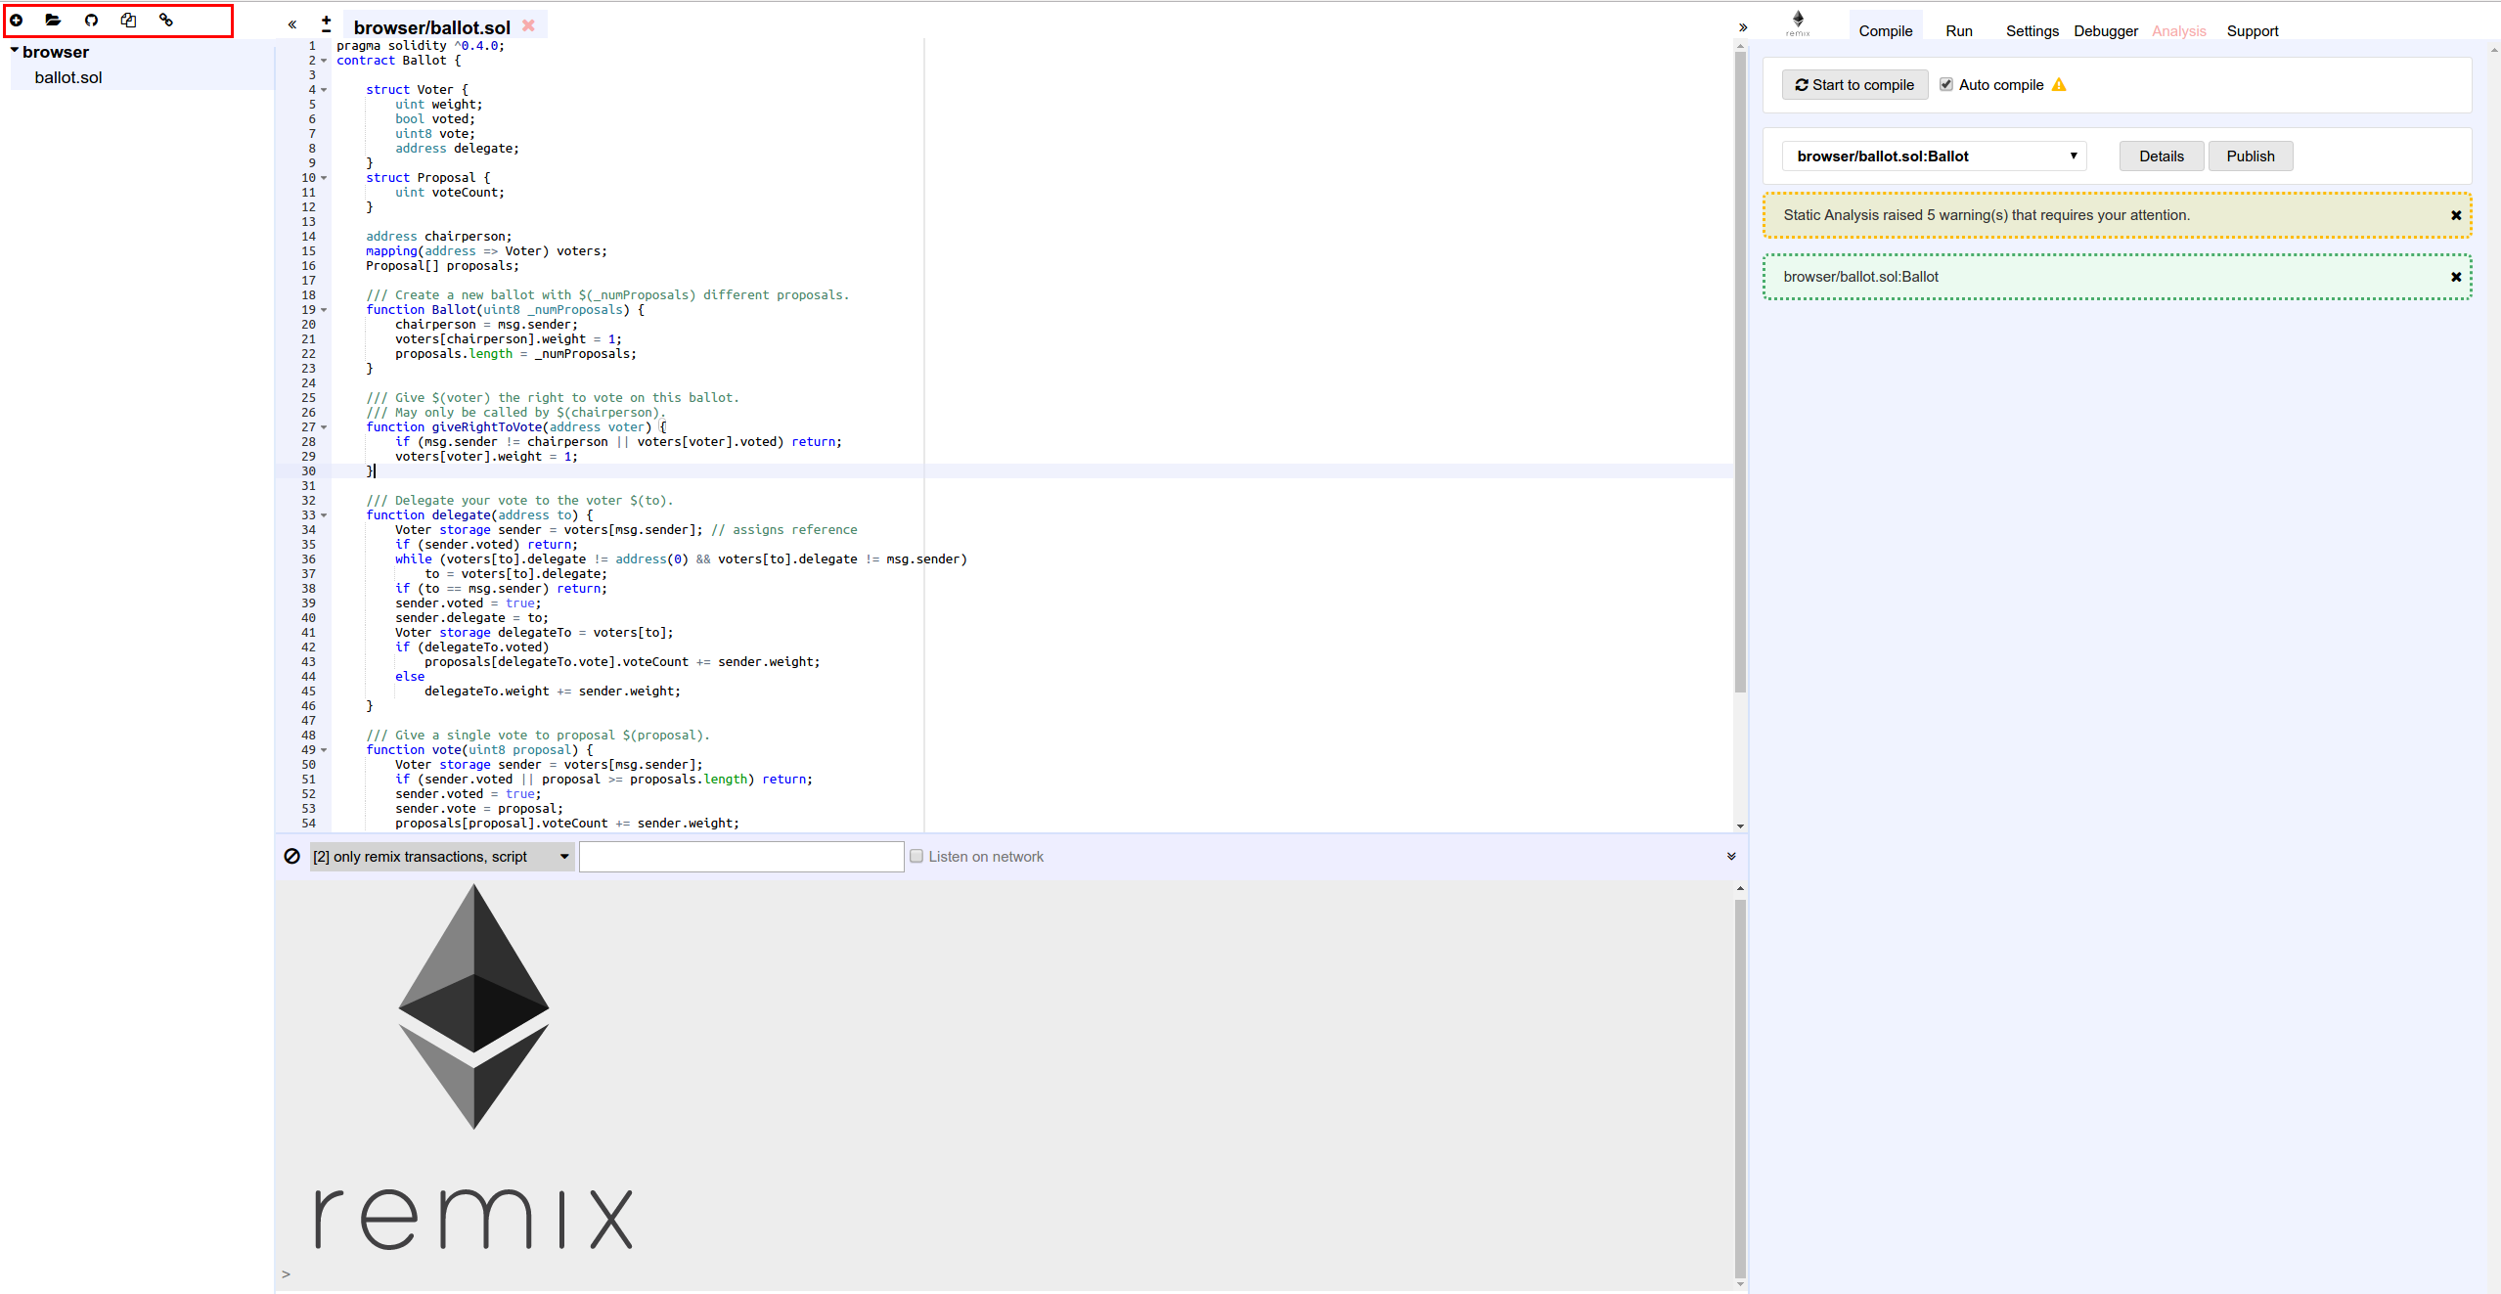Click the Publish button
This screenshot has width=2501, height=1294.
tap(2250, 156)
